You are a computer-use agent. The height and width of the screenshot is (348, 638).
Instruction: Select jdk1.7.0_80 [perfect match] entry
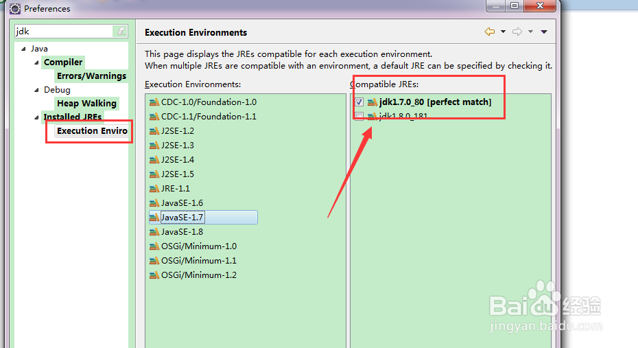[435, 102]
